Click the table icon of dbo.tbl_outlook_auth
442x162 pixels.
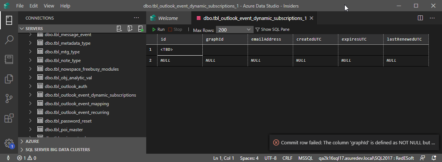pyautogui.click(x=40, y=86)
